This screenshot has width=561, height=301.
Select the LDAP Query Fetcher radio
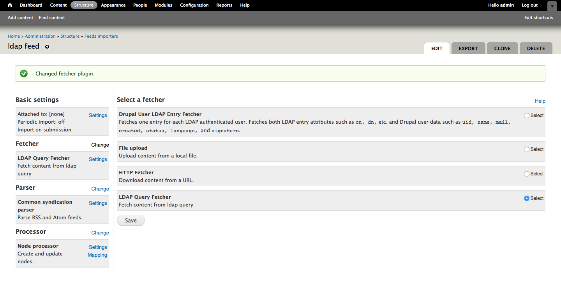(x=527, y=198)
